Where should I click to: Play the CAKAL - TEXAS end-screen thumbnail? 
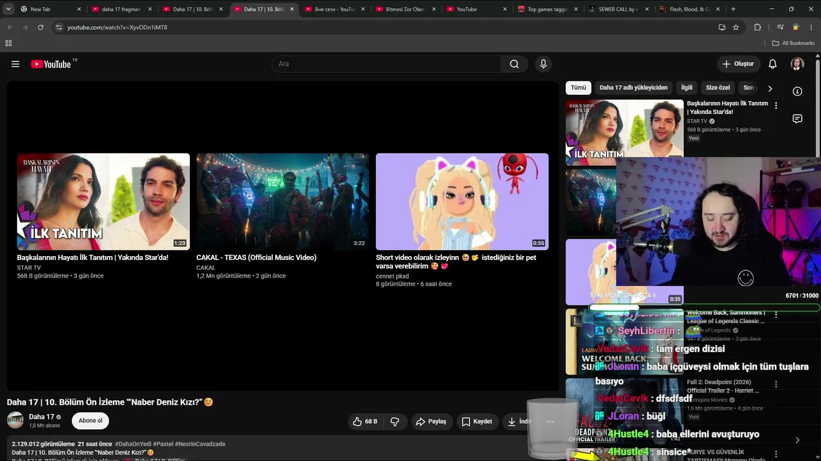(x=282, y=201)
